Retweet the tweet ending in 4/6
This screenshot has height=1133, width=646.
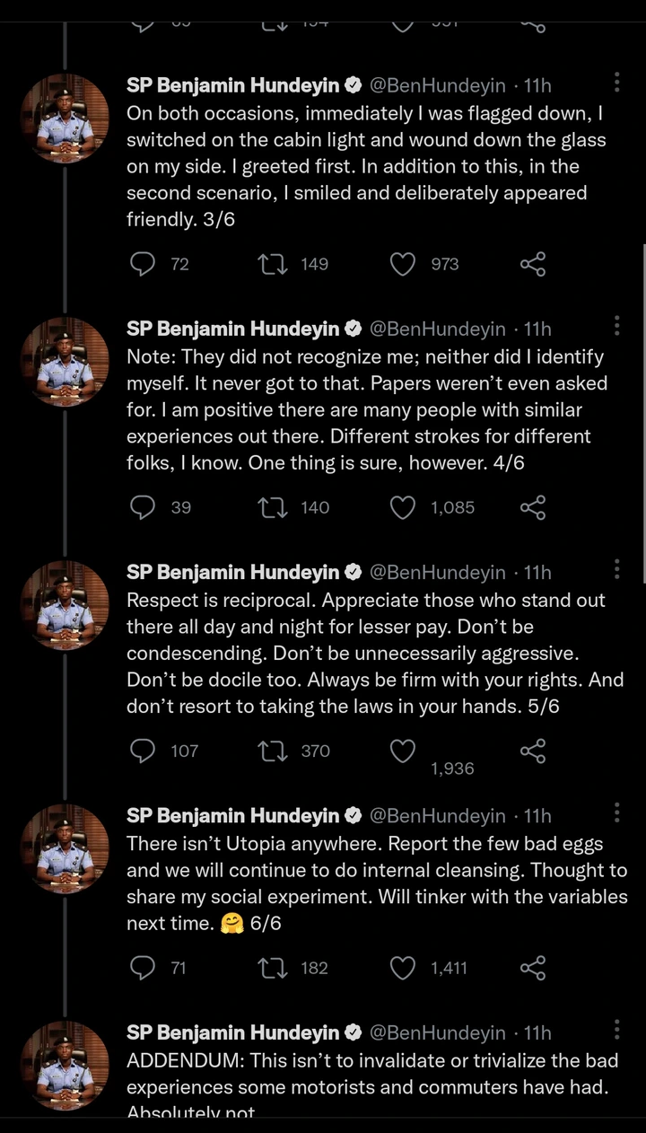point(268,507)
